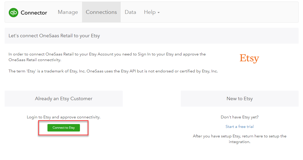Click the Login to Etsy and approve text
Viewport: 303px width, 160px height.
64,117
